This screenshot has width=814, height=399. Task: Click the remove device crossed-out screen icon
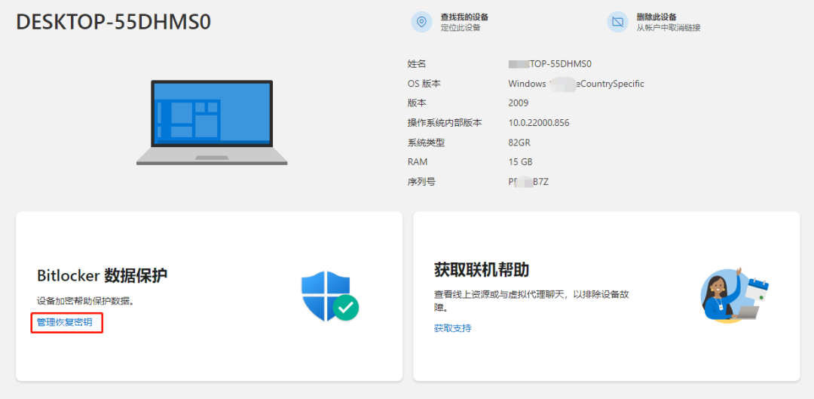[617, 22]
